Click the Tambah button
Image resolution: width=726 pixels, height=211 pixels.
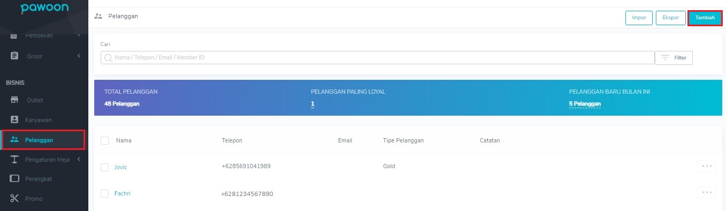click(705, 18)
